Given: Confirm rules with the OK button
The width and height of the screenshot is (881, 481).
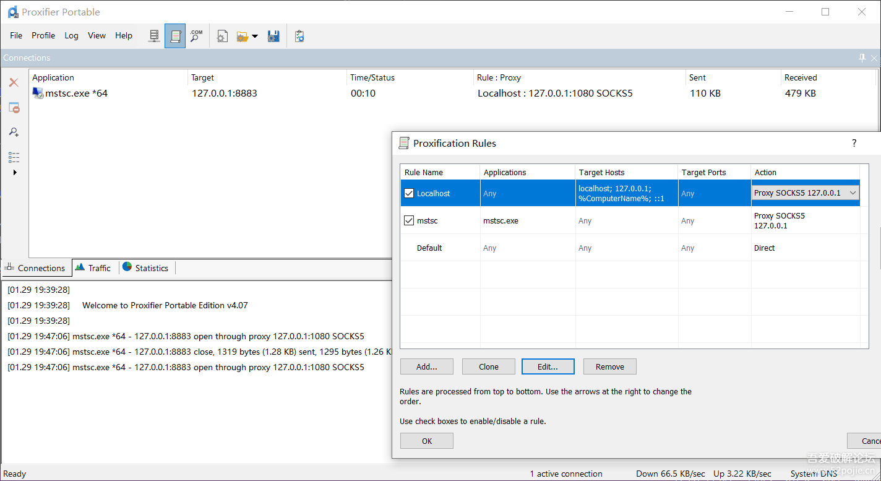Looking at the screenshot, I should click(x=427, y=441).
